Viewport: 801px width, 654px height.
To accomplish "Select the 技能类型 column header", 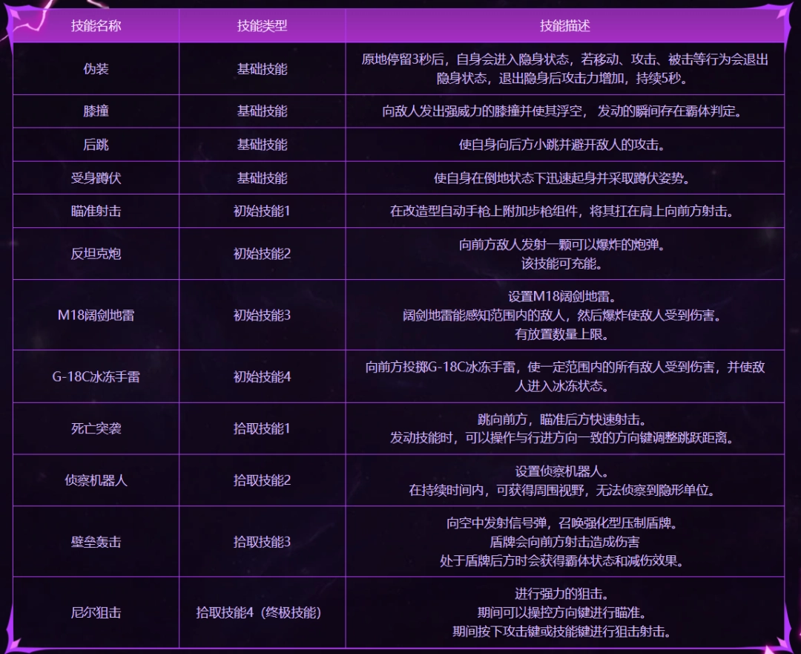I will point(262,25).
